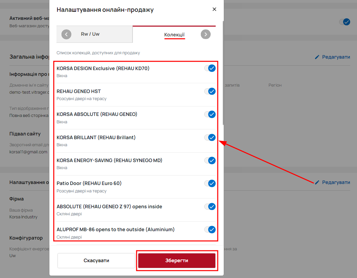
Task: Toggle ABSOLUTE (REHAU GENEO Z 97) opens inside
Action: click(210, 207)
